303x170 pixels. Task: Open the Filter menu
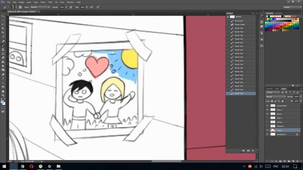tap(50, 2)
